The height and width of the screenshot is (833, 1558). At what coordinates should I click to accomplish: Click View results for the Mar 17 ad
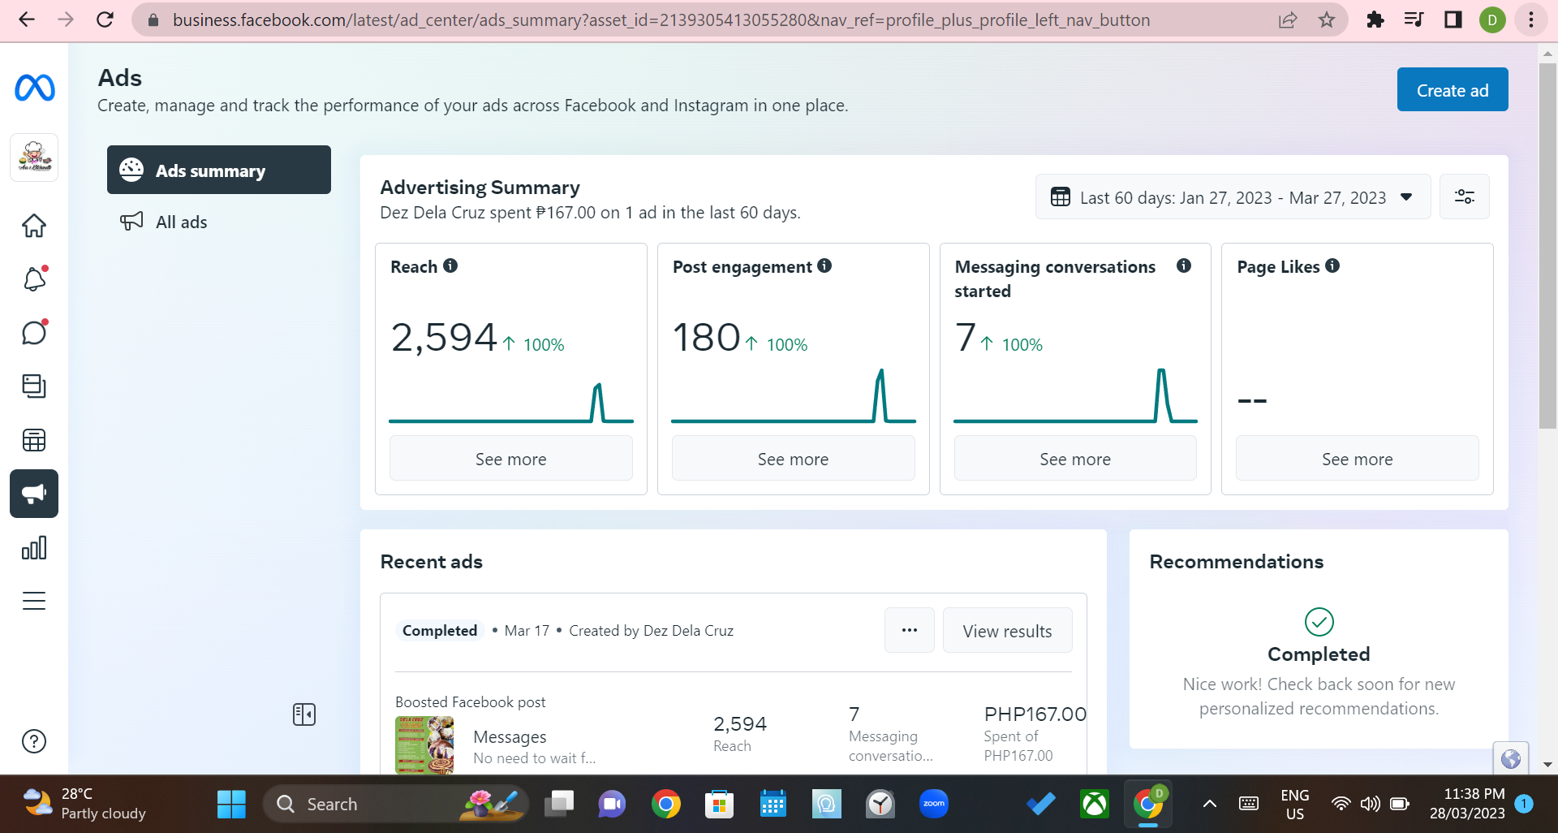[1007, 630]
